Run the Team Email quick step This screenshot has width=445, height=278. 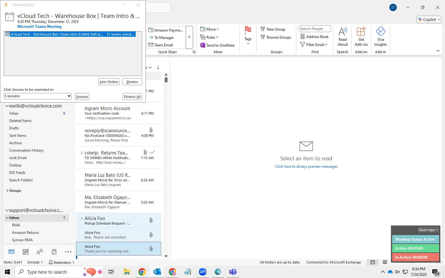point(166,45)
